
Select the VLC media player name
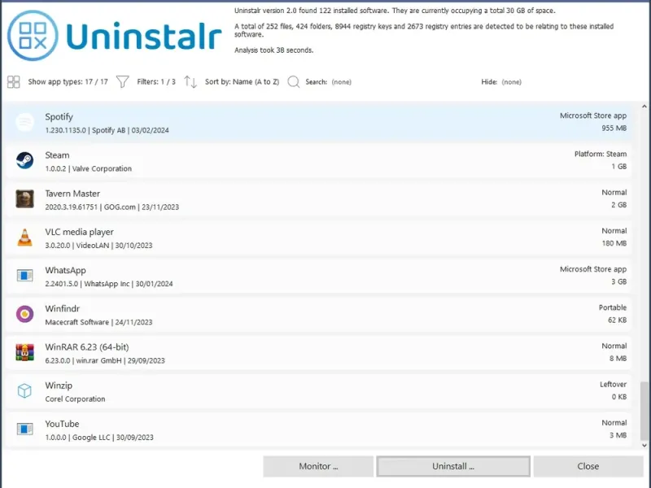(79, 232)
